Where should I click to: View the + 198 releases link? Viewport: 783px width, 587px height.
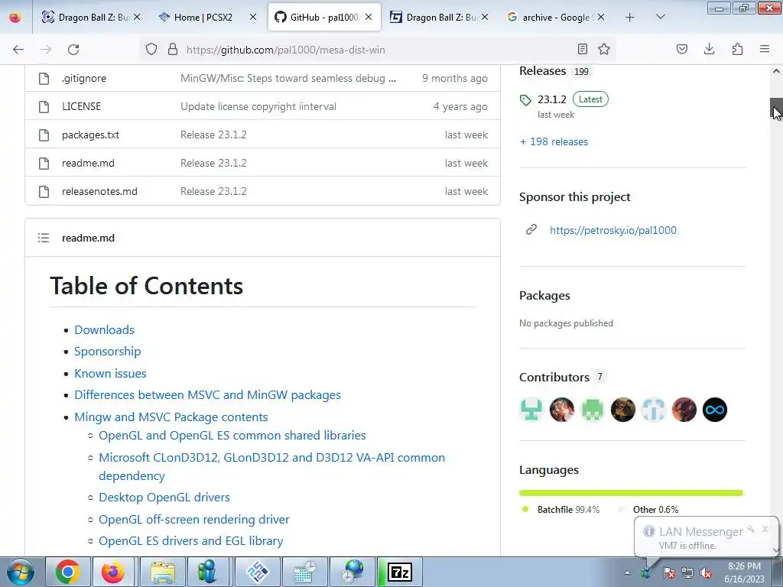[554, 141]
